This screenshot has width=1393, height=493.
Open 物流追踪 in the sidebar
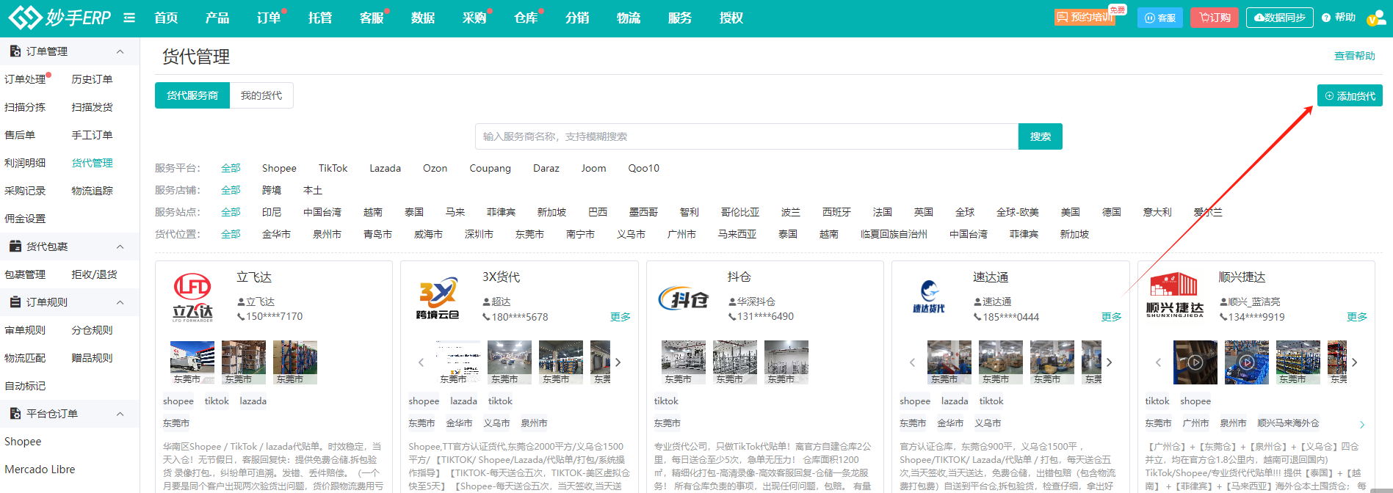[x=92, y=191]
